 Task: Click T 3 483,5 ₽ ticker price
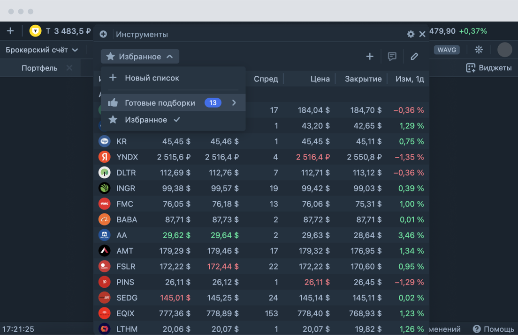click(x=69, y=31)
